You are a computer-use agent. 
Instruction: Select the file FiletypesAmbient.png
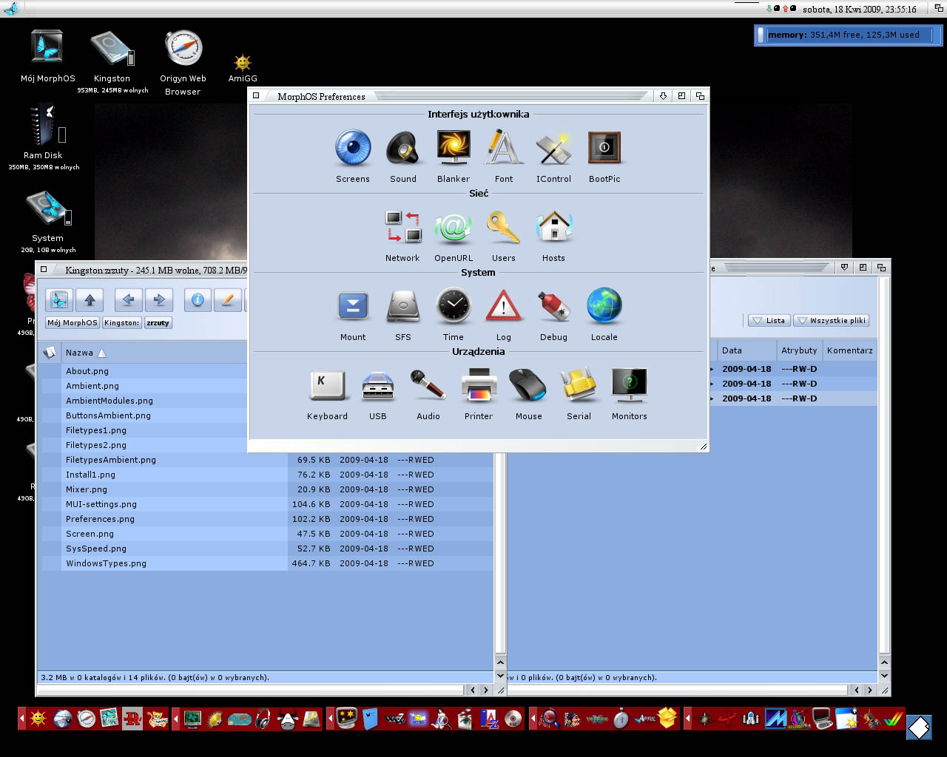111,460
